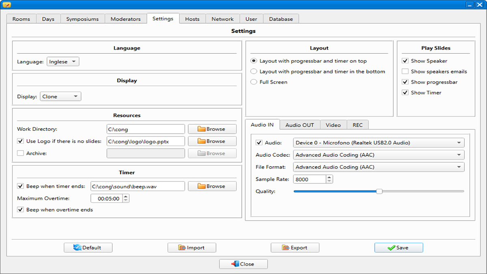Decrease Sample Rate with down arrow
Viewport: 487px width, 274px height.
coord(330,181)
